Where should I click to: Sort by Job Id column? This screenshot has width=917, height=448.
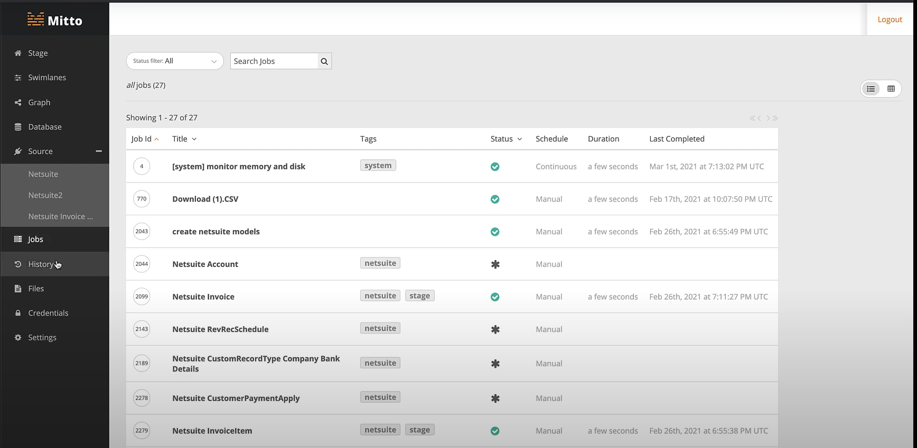tap(145, 139)
